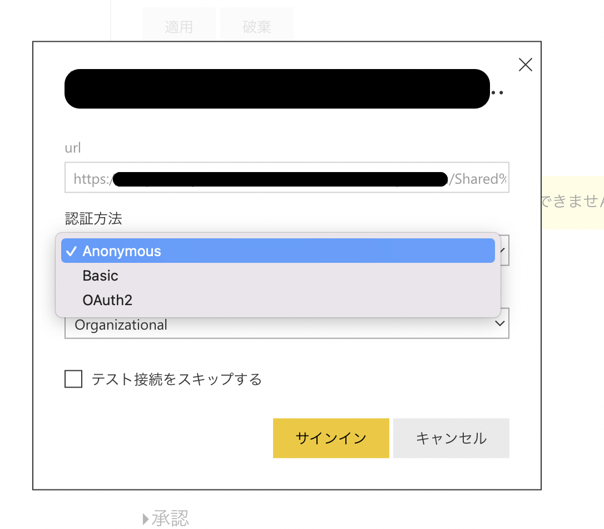Click the サインイン button
Viewport: 604px width, 529px height.
click(x=331, y=438)
